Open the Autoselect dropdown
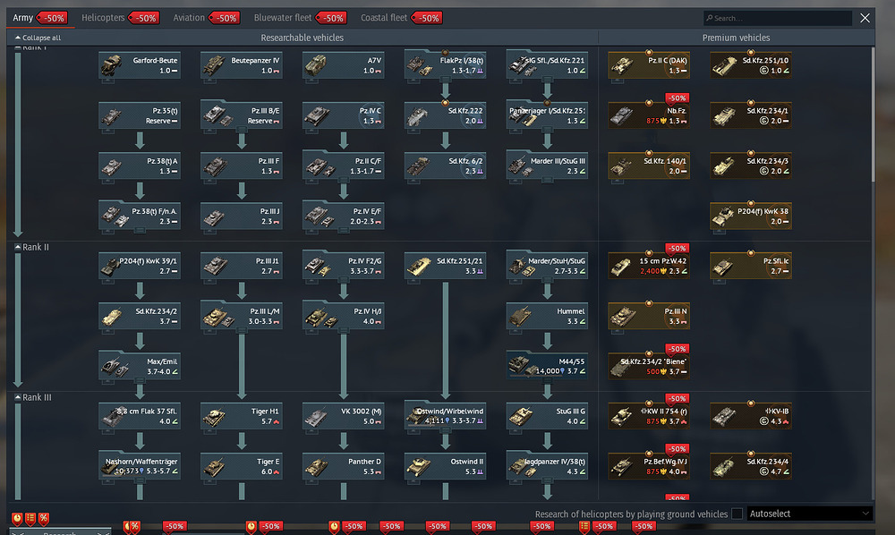 pos(809,514)
